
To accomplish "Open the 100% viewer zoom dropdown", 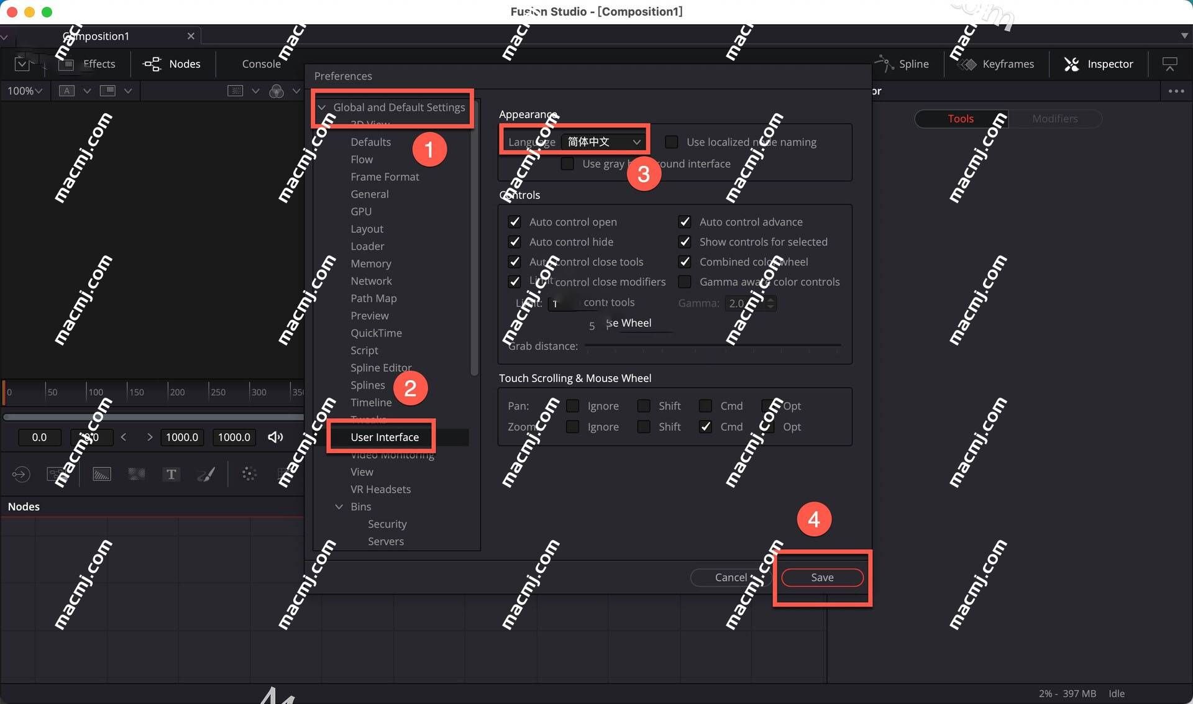I will (x=25, y=91).
